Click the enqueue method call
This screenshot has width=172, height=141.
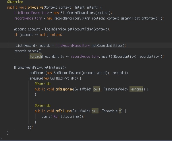click(x=36, y=78)
